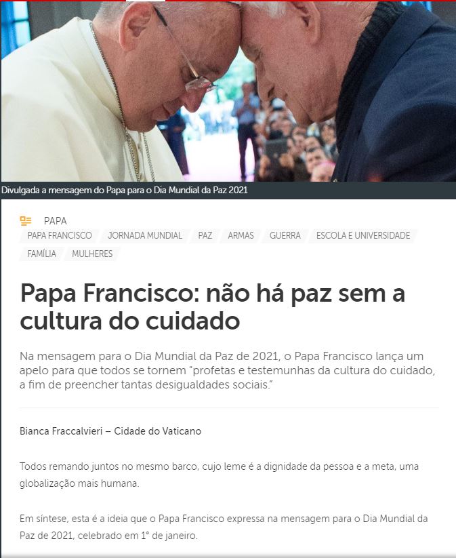Click the Pope embracing man photo
Viewport: 456px width, 558px height.
[x=228, y=92]
